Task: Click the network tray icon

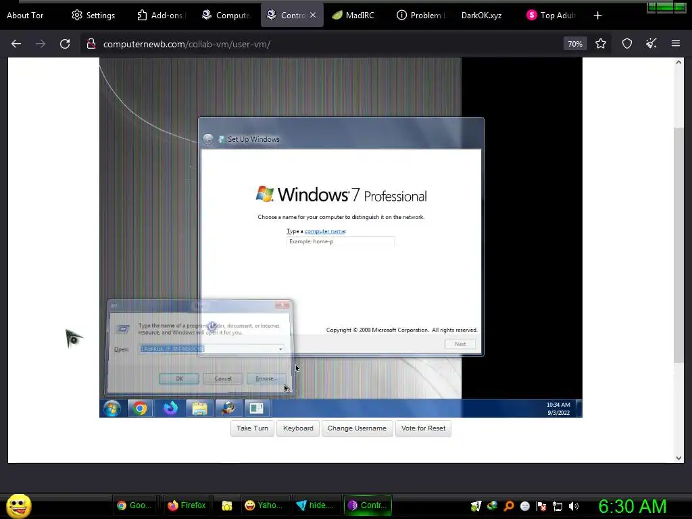Action: (x=558, y=505)
